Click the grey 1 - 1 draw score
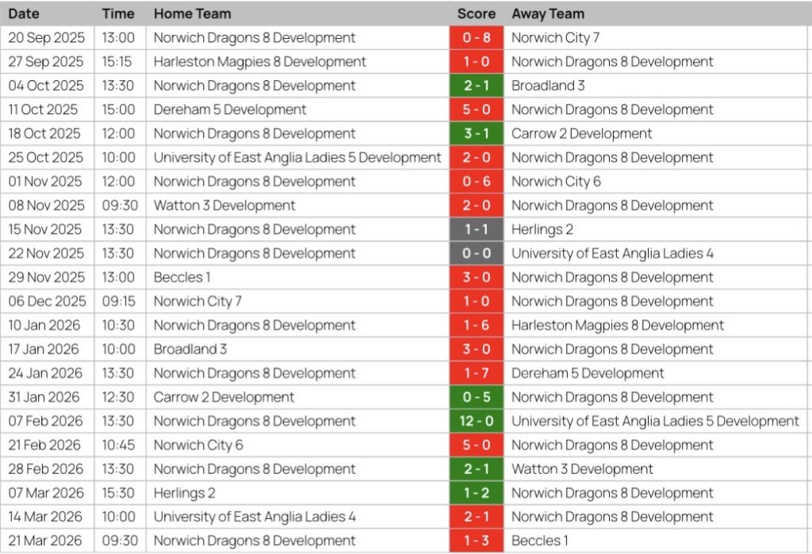 point(476,230)
